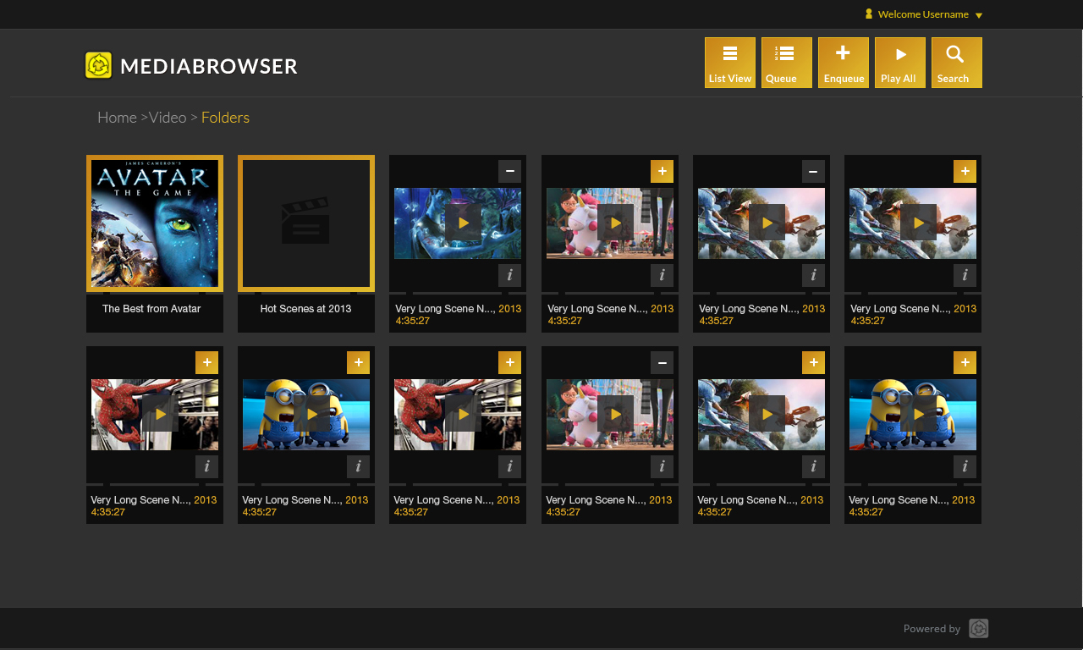The width and height of the screenshot is (1083, 650).
Task: Go to Video in the breadcrumb
Action: pos(168,117)
